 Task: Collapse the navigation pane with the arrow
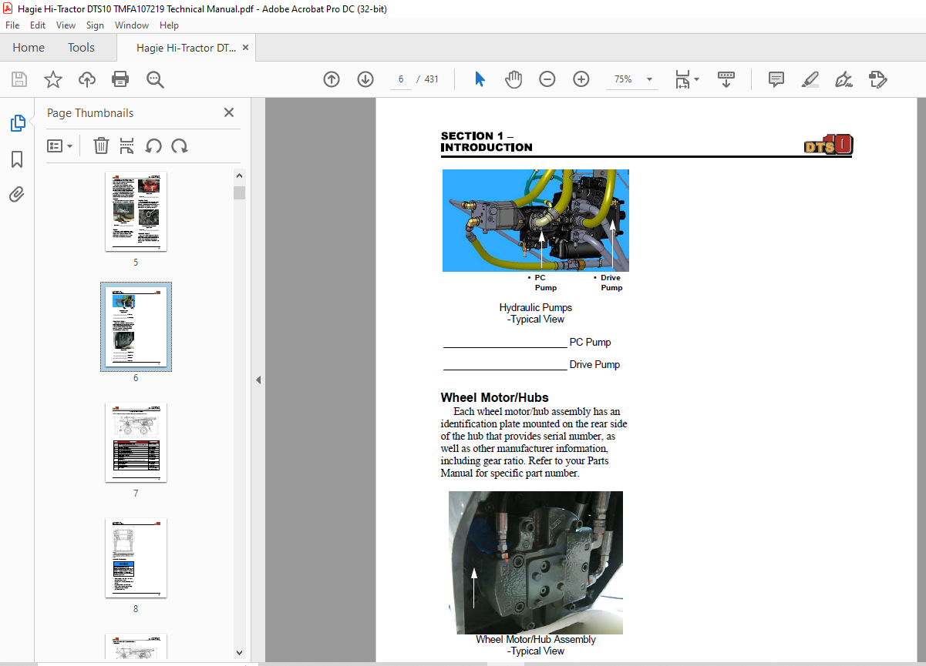coord(258,380)
